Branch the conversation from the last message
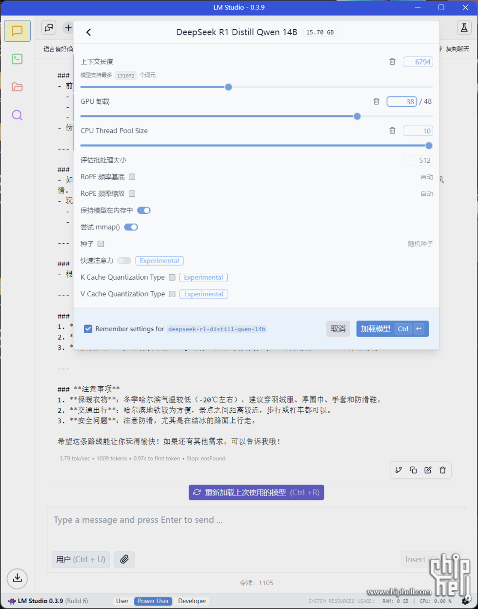 (x=398, y=470)
